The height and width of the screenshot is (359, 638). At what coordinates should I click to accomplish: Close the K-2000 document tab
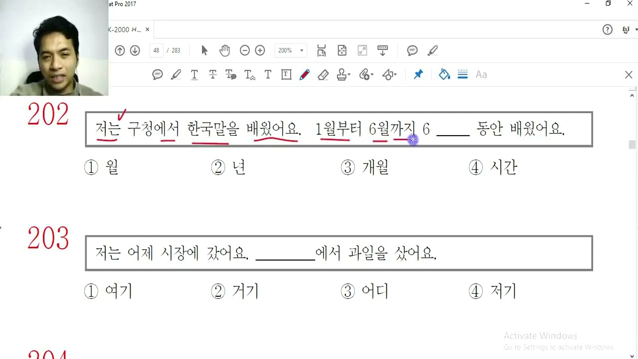click(147, 29)
